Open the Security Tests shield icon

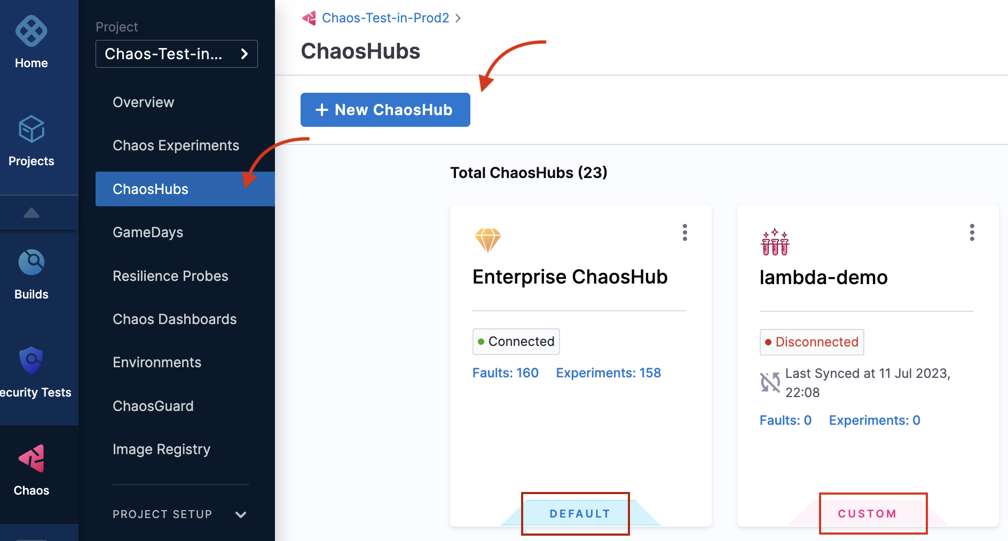[31, 360]
